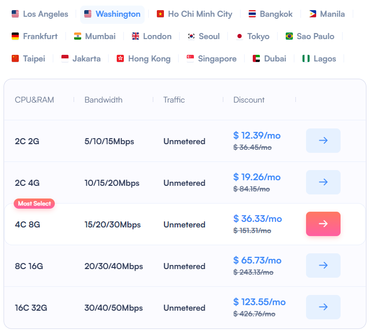The height and width of the screenshot is (331, 371).
Task: Click Unmetered in the 16C 32G row
Action: tap(184, 308)
